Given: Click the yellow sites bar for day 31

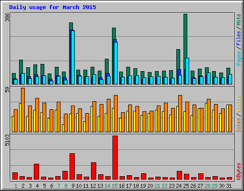Looking at the screenshot, I should pos(227,118).
